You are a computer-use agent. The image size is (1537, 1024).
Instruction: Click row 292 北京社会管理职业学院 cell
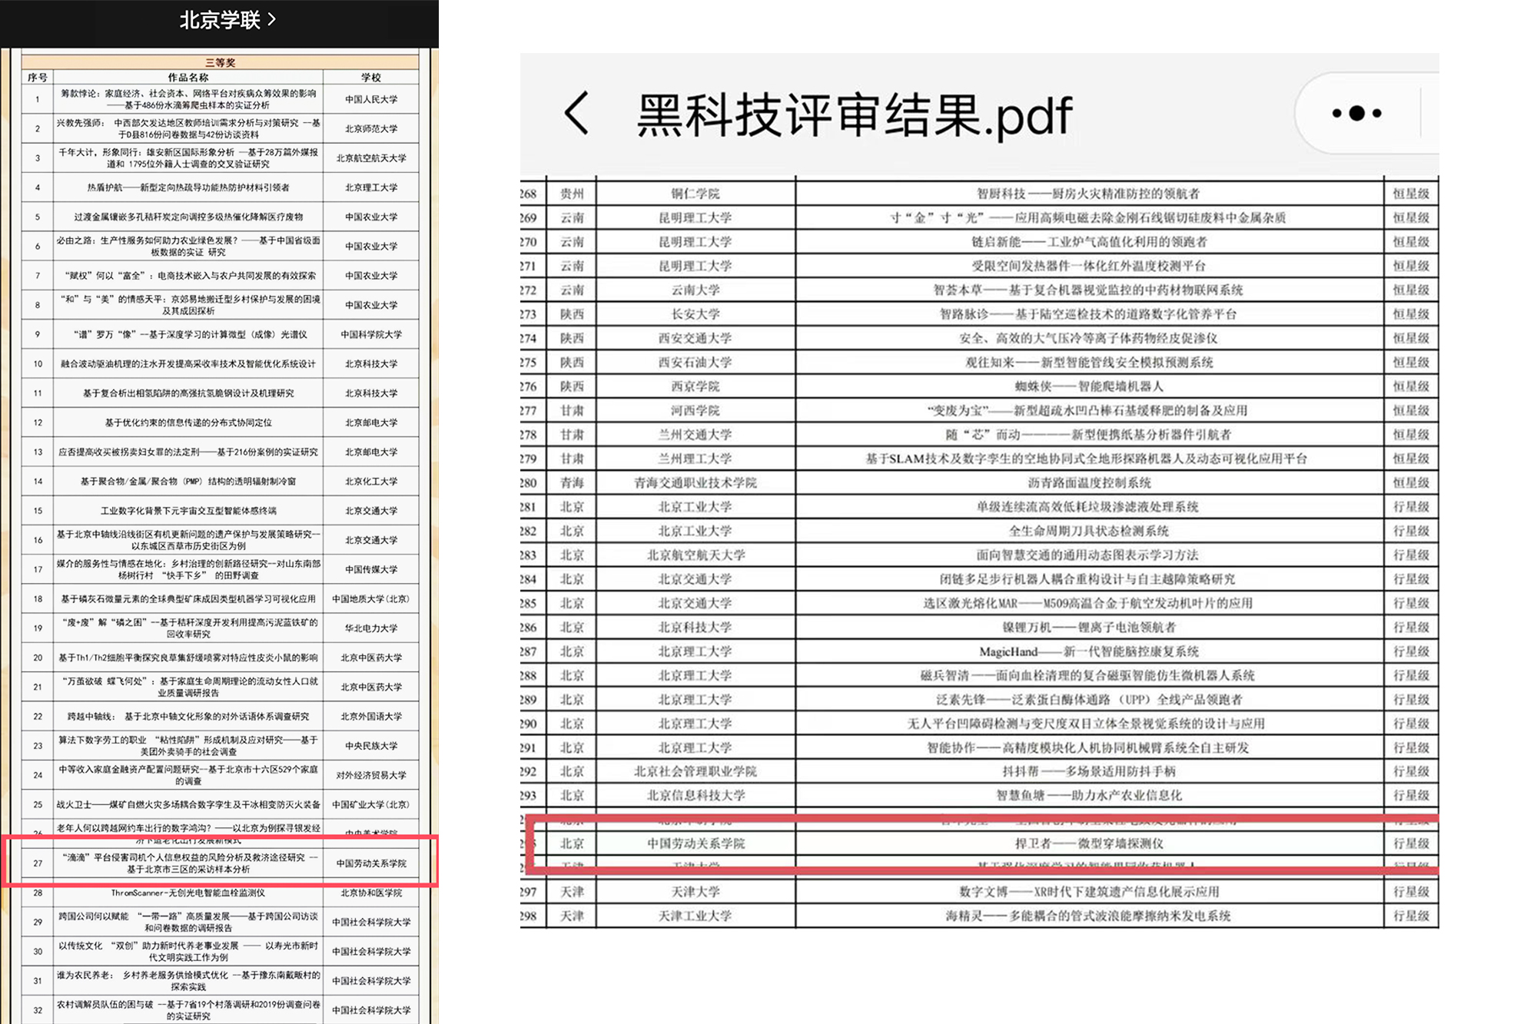tap(695, 771)
